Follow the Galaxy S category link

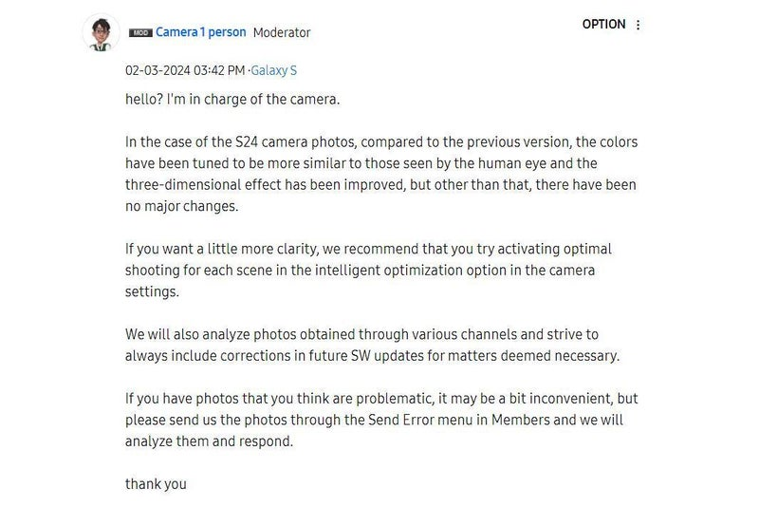tap(274, 70)
